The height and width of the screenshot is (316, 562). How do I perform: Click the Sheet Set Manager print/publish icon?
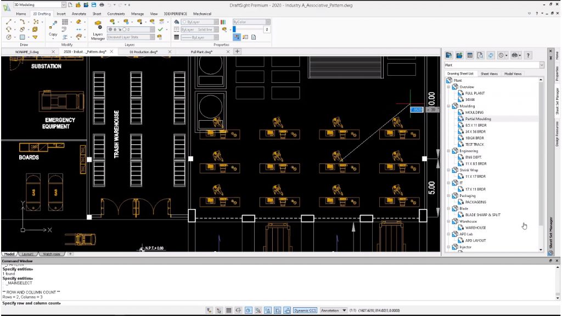pos(515,55)
